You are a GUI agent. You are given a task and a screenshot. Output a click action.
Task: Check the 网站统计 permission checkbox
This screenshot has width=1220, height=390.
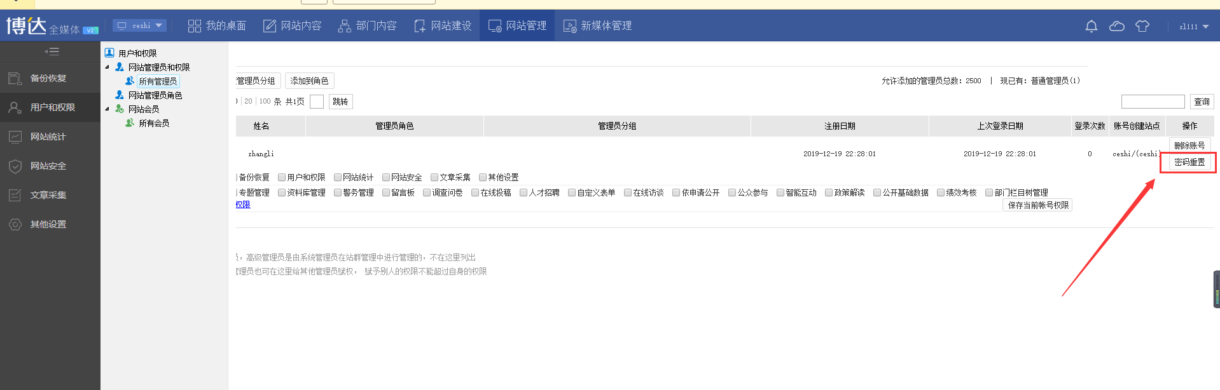coord(338,177)
